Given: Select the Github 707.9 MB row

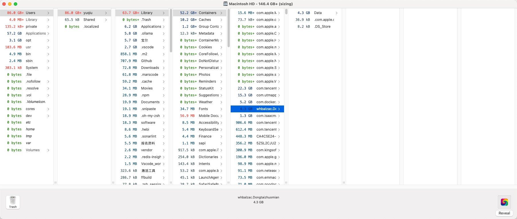Looking at the screenshot, I should pyautogui.click(x=142, y=61).
